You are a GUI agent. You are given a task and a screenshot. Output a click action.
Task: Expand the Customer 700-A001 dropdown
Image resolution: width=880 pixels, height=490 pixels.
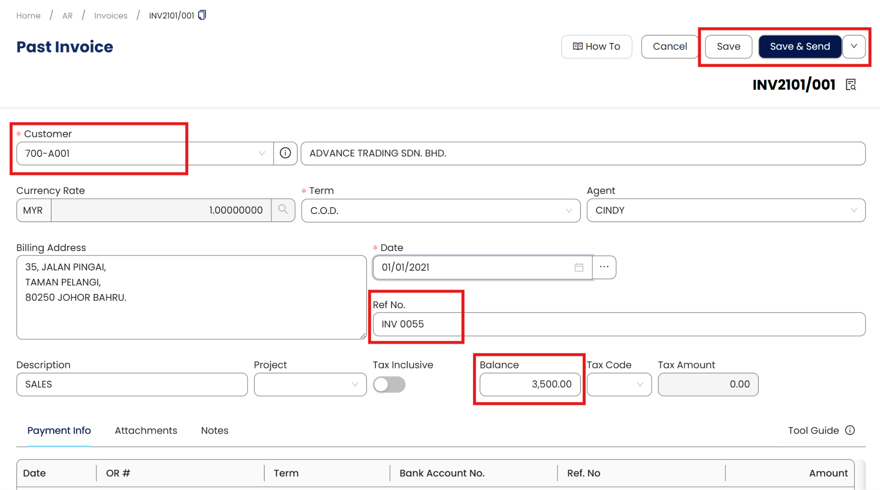click(x=262, y=153)
